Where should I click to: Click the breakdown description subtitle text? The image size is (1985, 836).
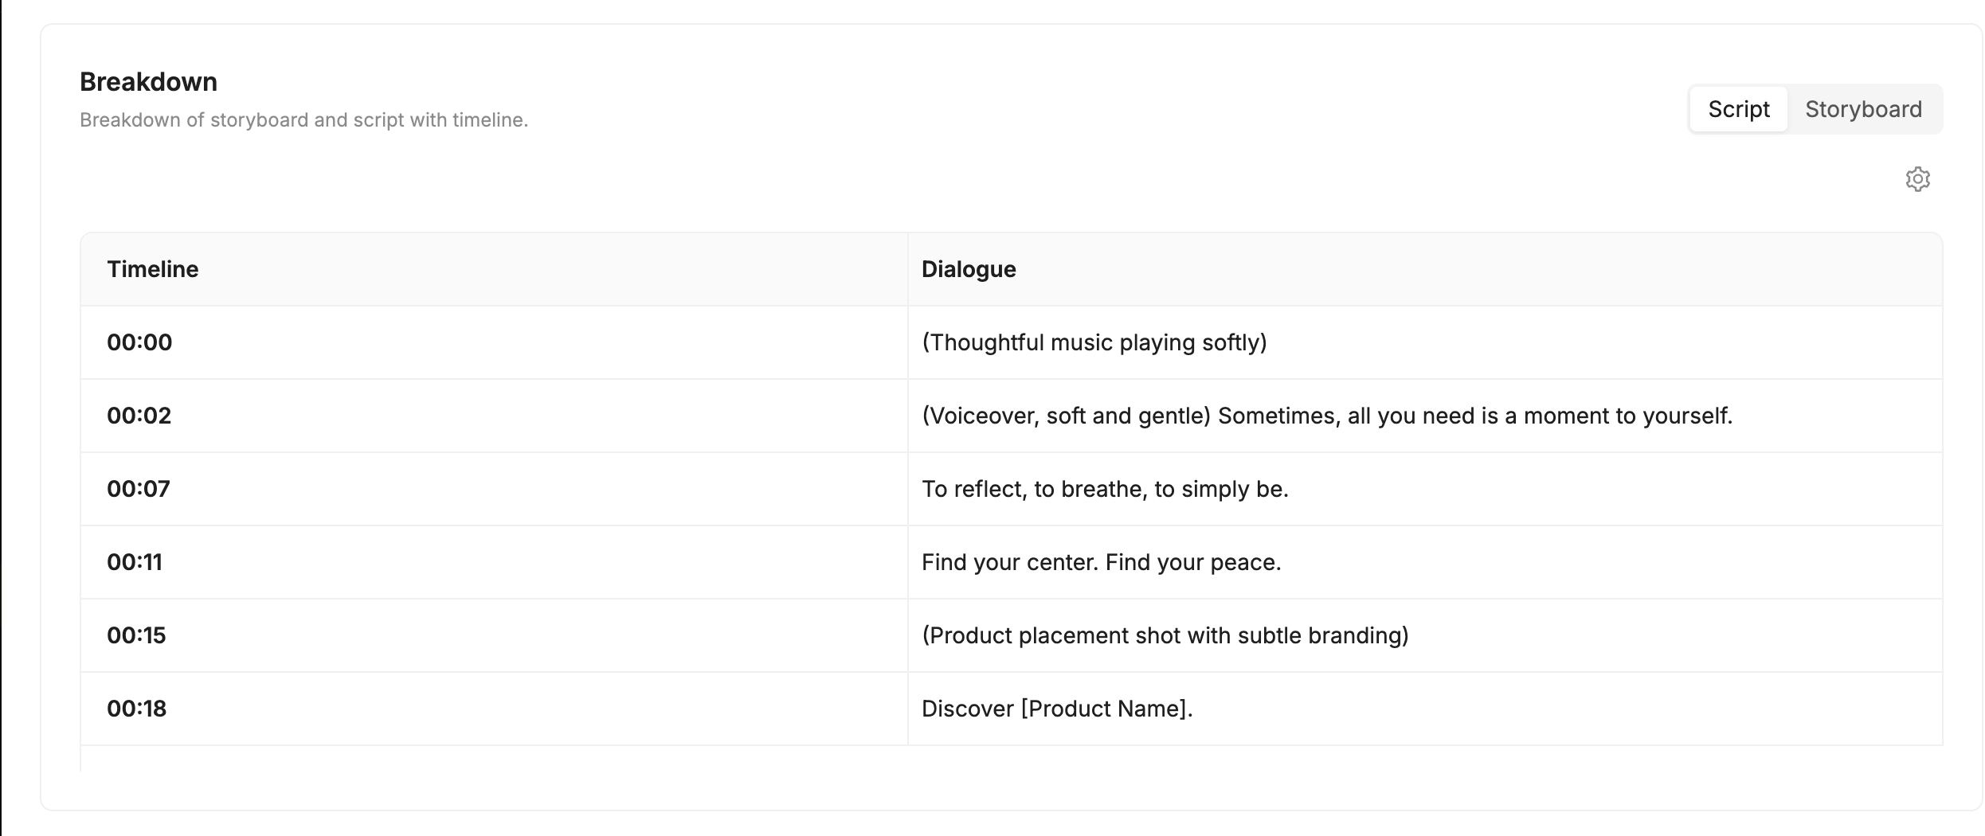303,120
